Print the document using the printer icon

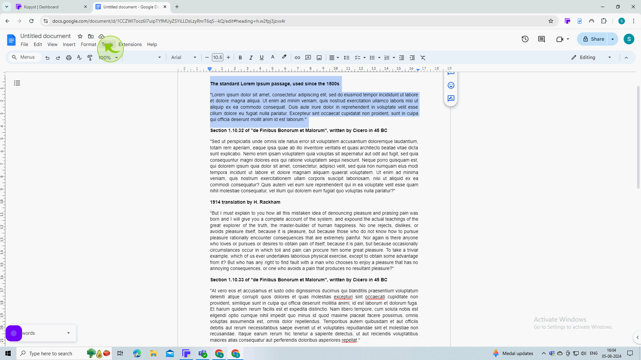coord(69,58)
